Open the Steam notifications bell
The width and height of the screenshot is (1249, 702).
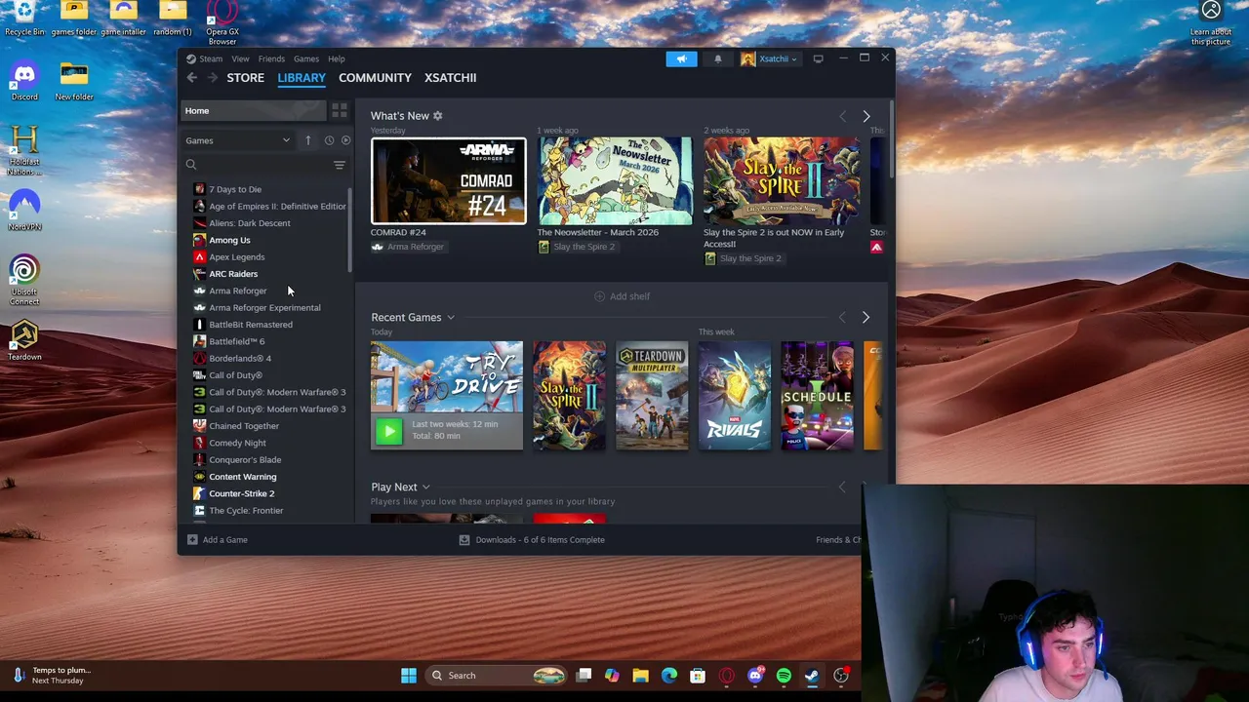[x=718, y=58]
